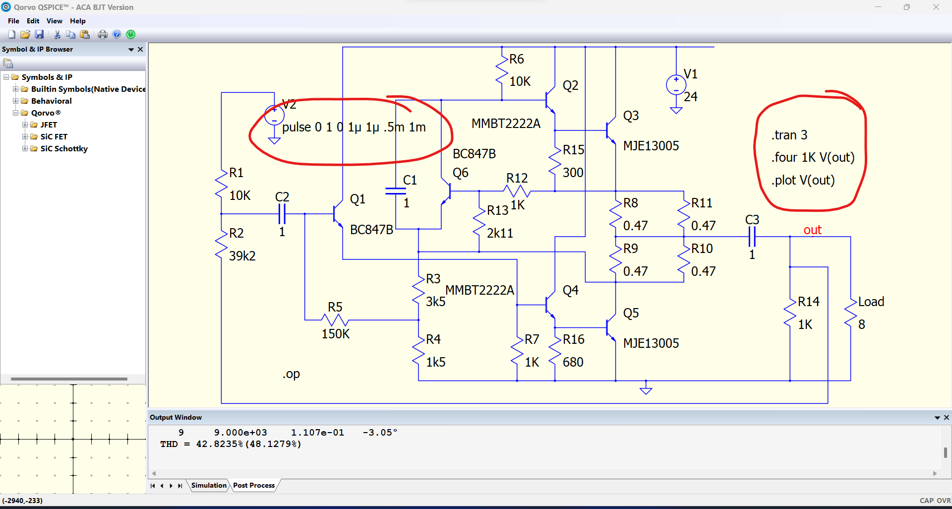Viewport: 952px width, 509px height.
Task: Select capacitor C1 symbol
Action: point(396,191)
